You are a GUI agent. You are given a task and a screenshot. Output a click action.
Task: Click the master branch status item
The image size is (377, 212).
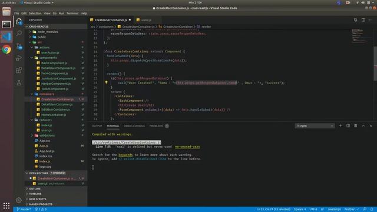(24, 210)
